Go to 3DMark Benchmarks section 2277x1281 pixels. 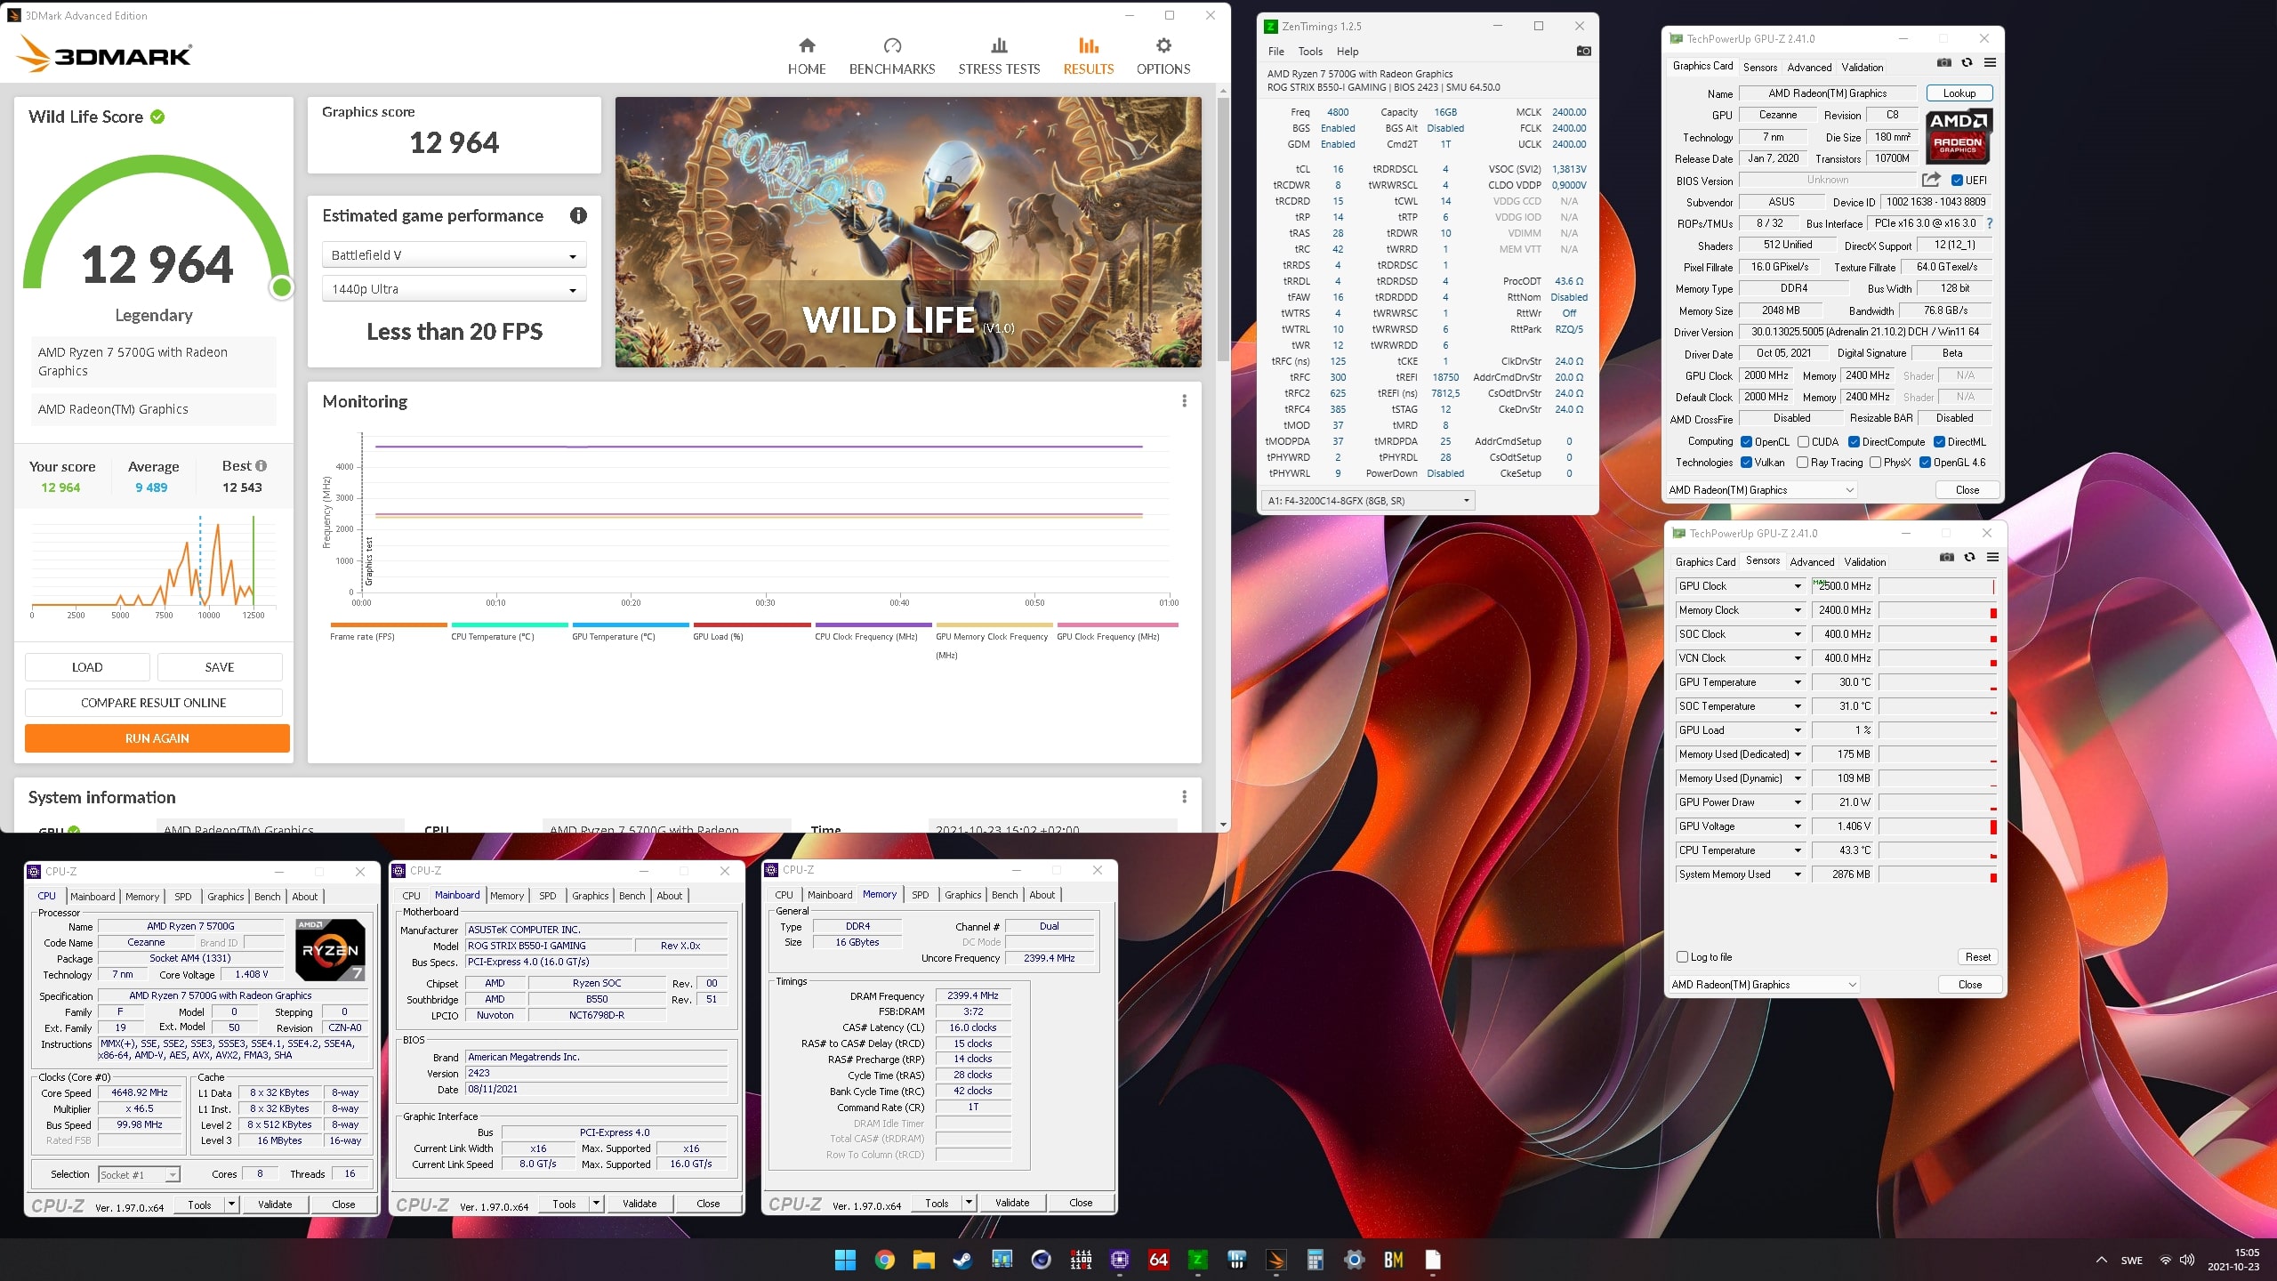(892, 56)
